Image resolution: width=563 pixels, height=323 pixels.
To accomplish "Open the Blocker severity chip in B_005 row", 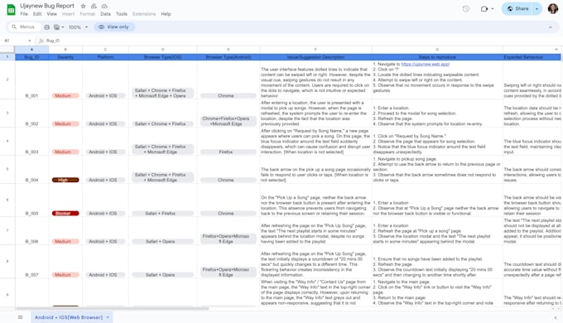I will tap(65, 214).
